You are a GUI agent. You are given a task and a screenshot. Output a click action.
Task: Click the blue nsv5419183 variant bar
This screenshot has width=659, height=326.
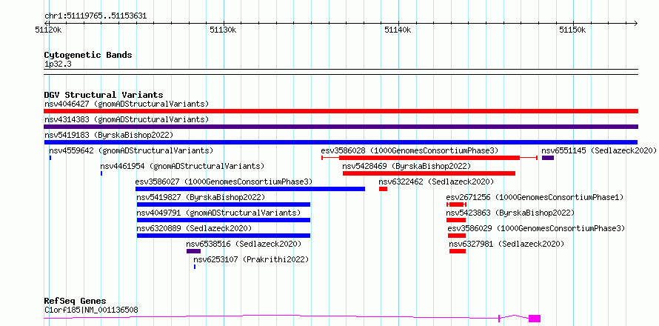pyautogui.click(x=341, y=142)
